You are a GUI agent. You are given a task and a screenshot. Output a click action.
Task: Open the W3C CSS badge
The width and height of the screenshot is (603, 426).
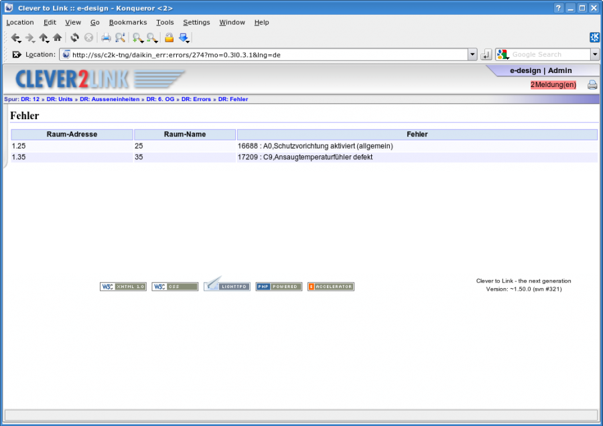175,287
